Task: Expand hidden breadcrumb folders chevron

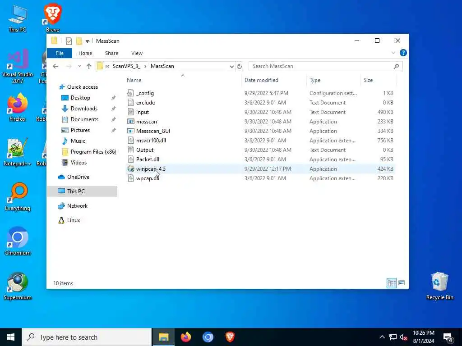Action: point(107,67)
